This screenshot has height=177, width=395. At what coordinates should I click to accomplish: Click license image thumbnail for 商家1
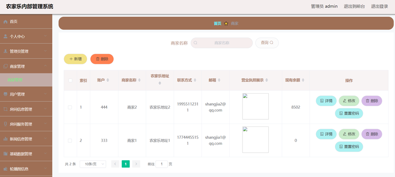point(255,140)
